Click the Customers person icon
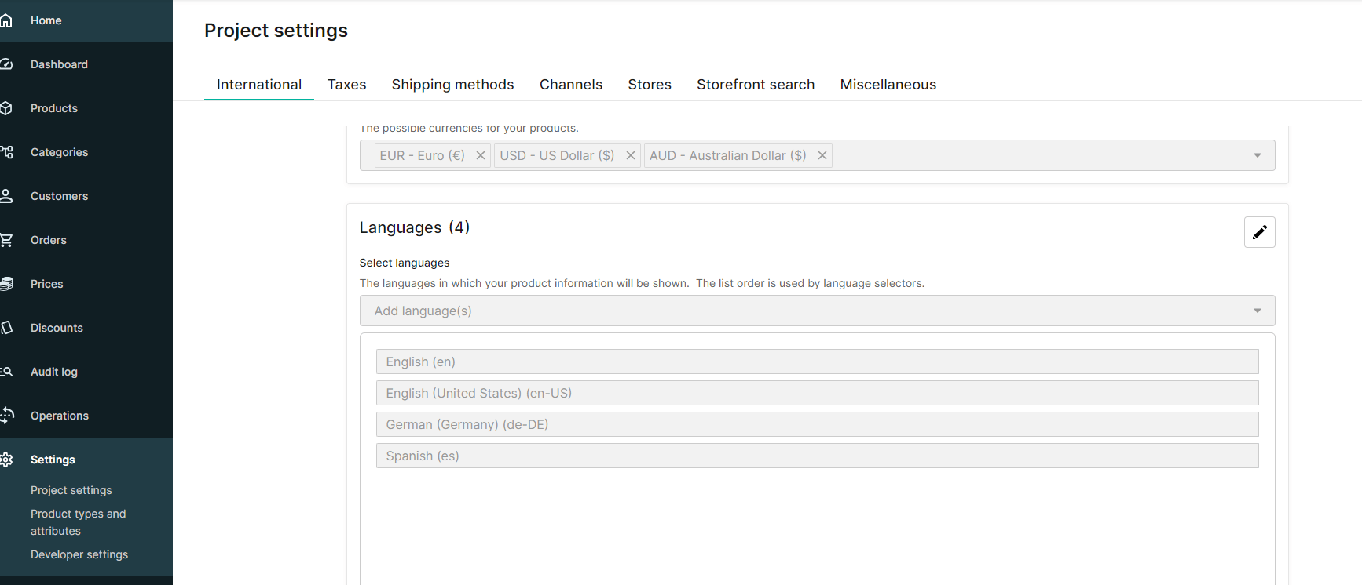The image size is (1362, 585). (5, 196)
